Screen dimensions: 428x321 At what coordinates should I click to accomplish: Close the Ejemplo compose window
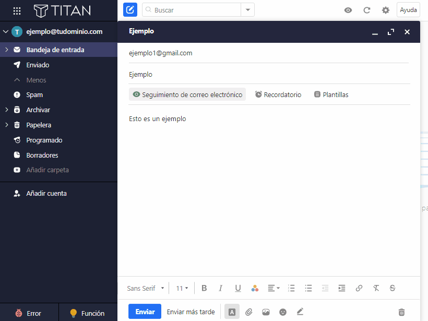point(407,32)
